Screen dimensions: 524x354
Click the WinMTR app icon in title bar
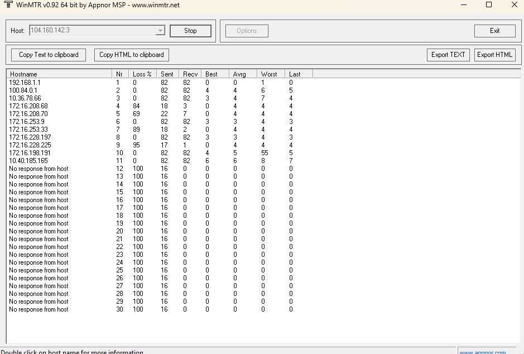(8, 4)
